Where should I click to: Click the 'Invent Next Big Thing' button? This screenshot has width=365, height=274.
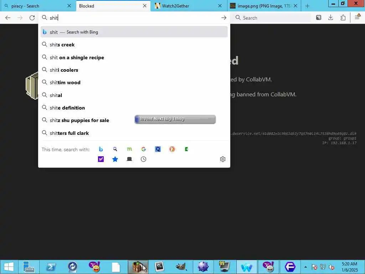click(175, 119)
